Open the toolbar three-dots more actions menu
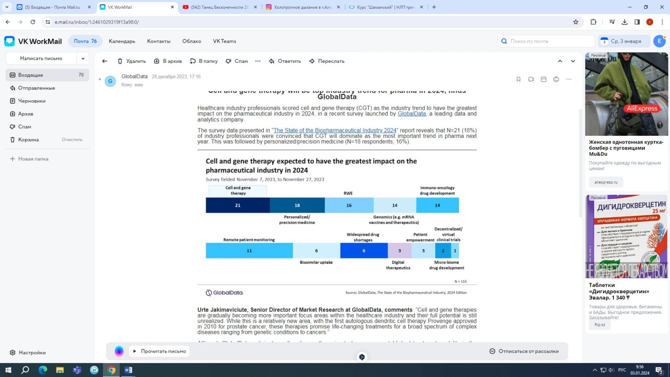670x377 pixels. point(258,61)
